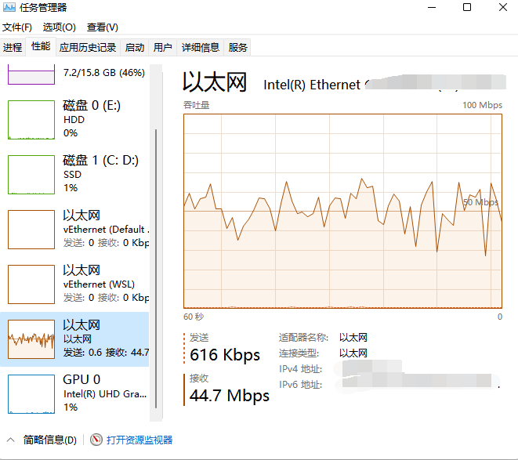Switch to the 应用历史记录 tab

click(x=88, y=47)
